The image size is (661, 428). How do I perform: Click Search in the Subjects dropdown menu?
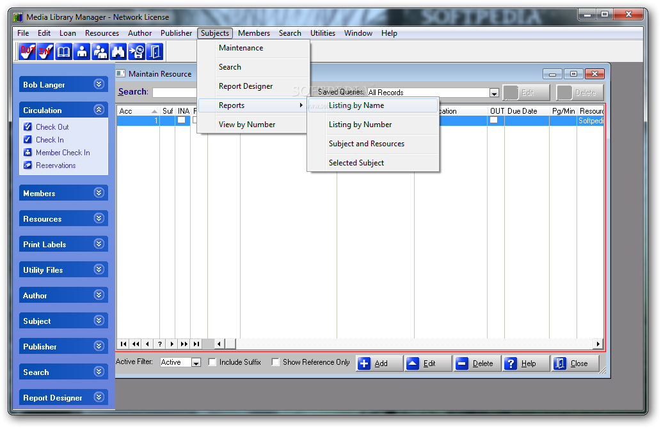coord(253,67)
